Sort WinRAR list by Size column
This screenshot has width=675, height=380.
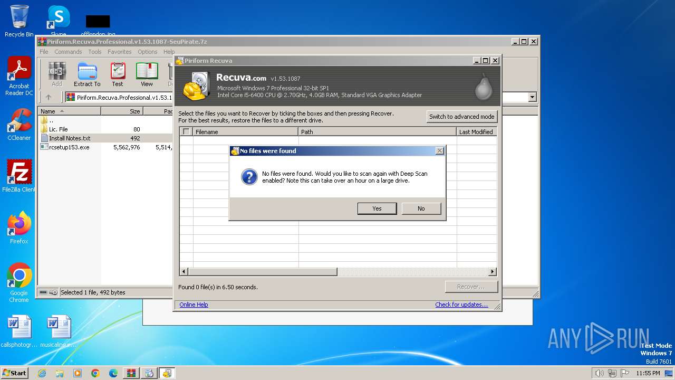click(122, 111)
